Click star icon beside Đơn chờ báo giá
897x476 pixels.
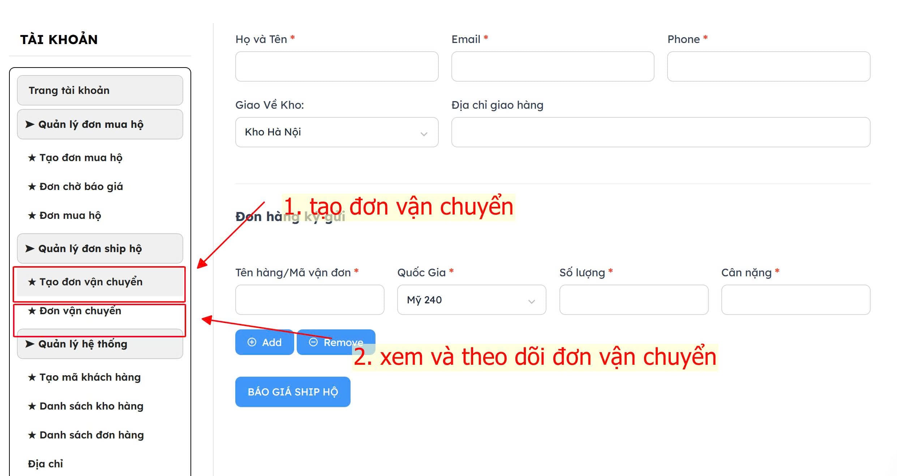(x=32, y=186)
